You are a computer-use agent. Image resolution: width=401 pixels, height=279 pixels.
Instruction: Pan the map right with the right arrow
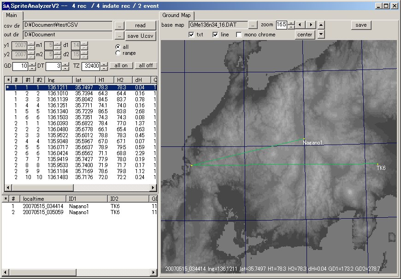click(x=311, y=25)
